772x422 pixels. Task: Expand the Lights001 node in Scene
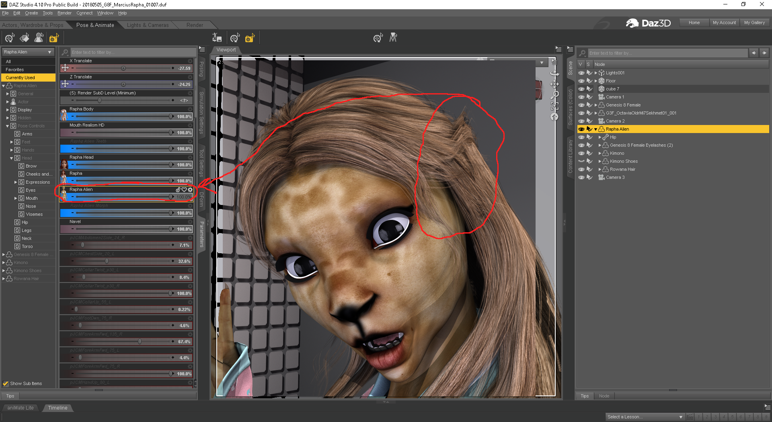596,73
